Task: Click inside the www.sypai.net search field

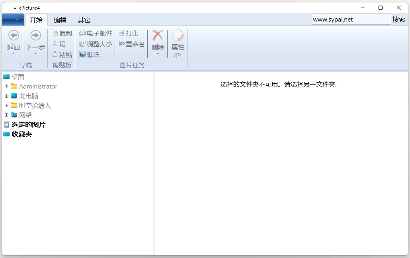Action: click(x=351, y=19)
